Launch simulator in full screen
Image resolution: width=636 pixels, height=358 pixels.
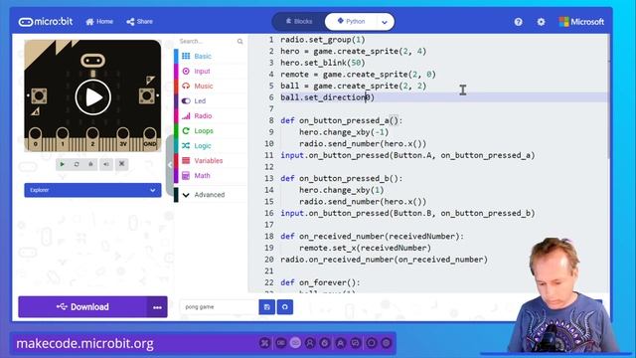(121, 164)
